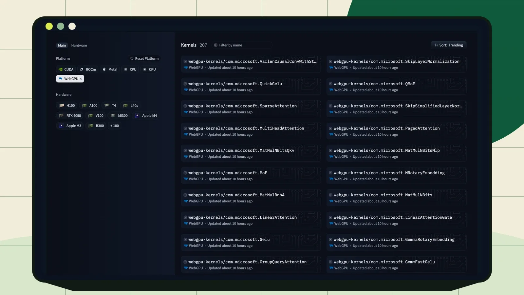Click the reset arrow icon beside Reset Platform
This screenshot has width=524, height=295.
pos(132,59)
